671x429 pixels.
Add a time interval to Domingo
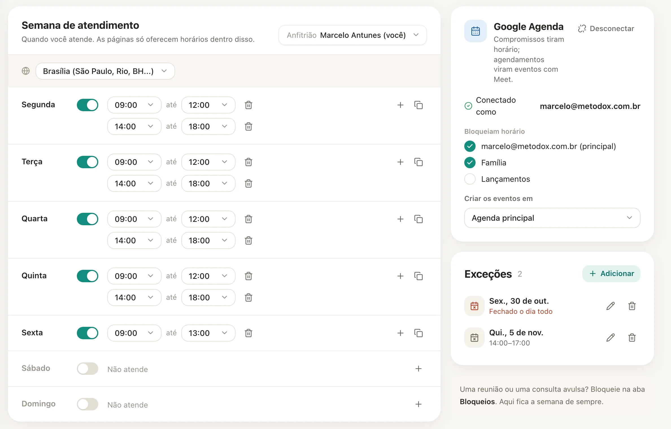(x=419, y=404)
